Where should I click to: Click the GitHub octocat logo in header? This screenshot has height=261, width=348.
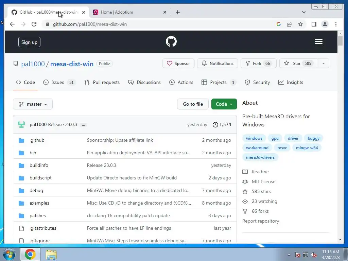point(171,41)
